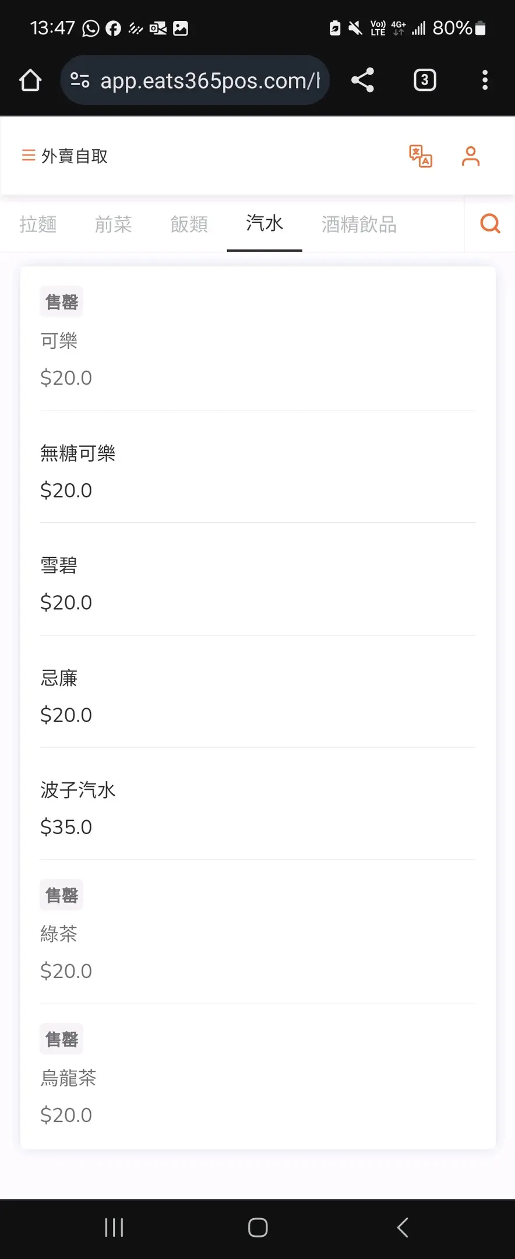Select the 飯類 category tab
The height and width of the screenshot is (1259, 515).
tap(189, 224)
